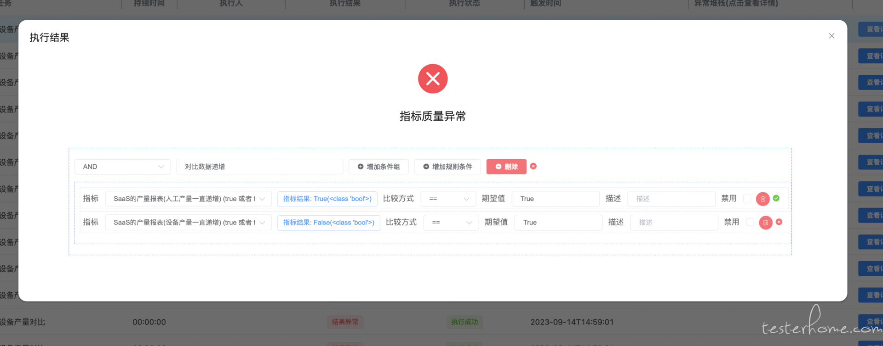Click duration 00:00:00 in 设备产量对比 row
Image resolution: width=883 pixels, height=346 pixels.
(149, 322)
